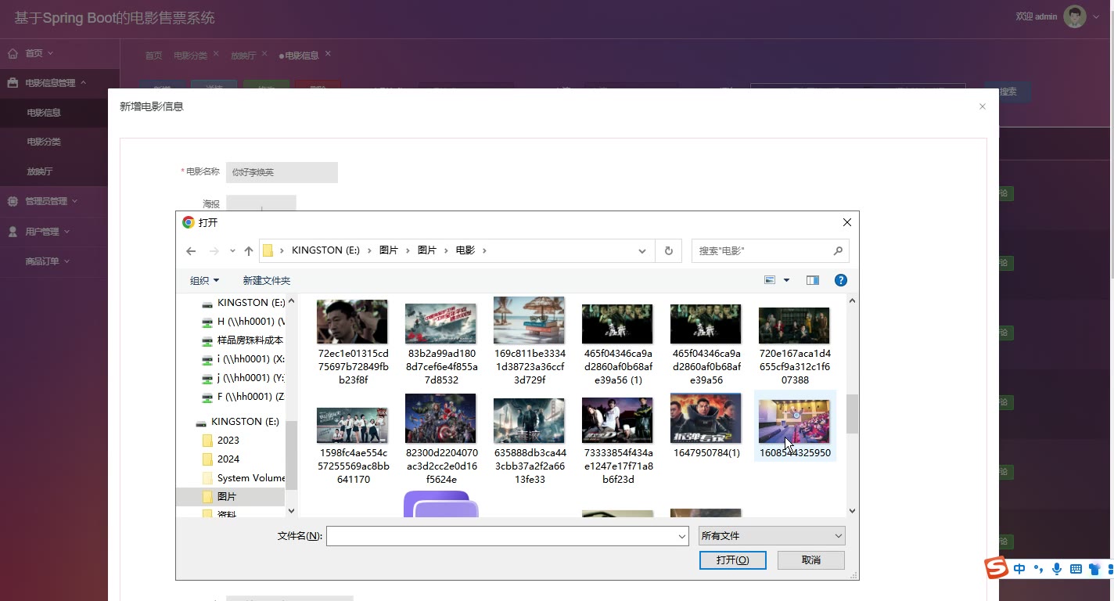
Task: Expand the chevron after KINGSTON (E:) breadcrumb
Action: point(369,250)
